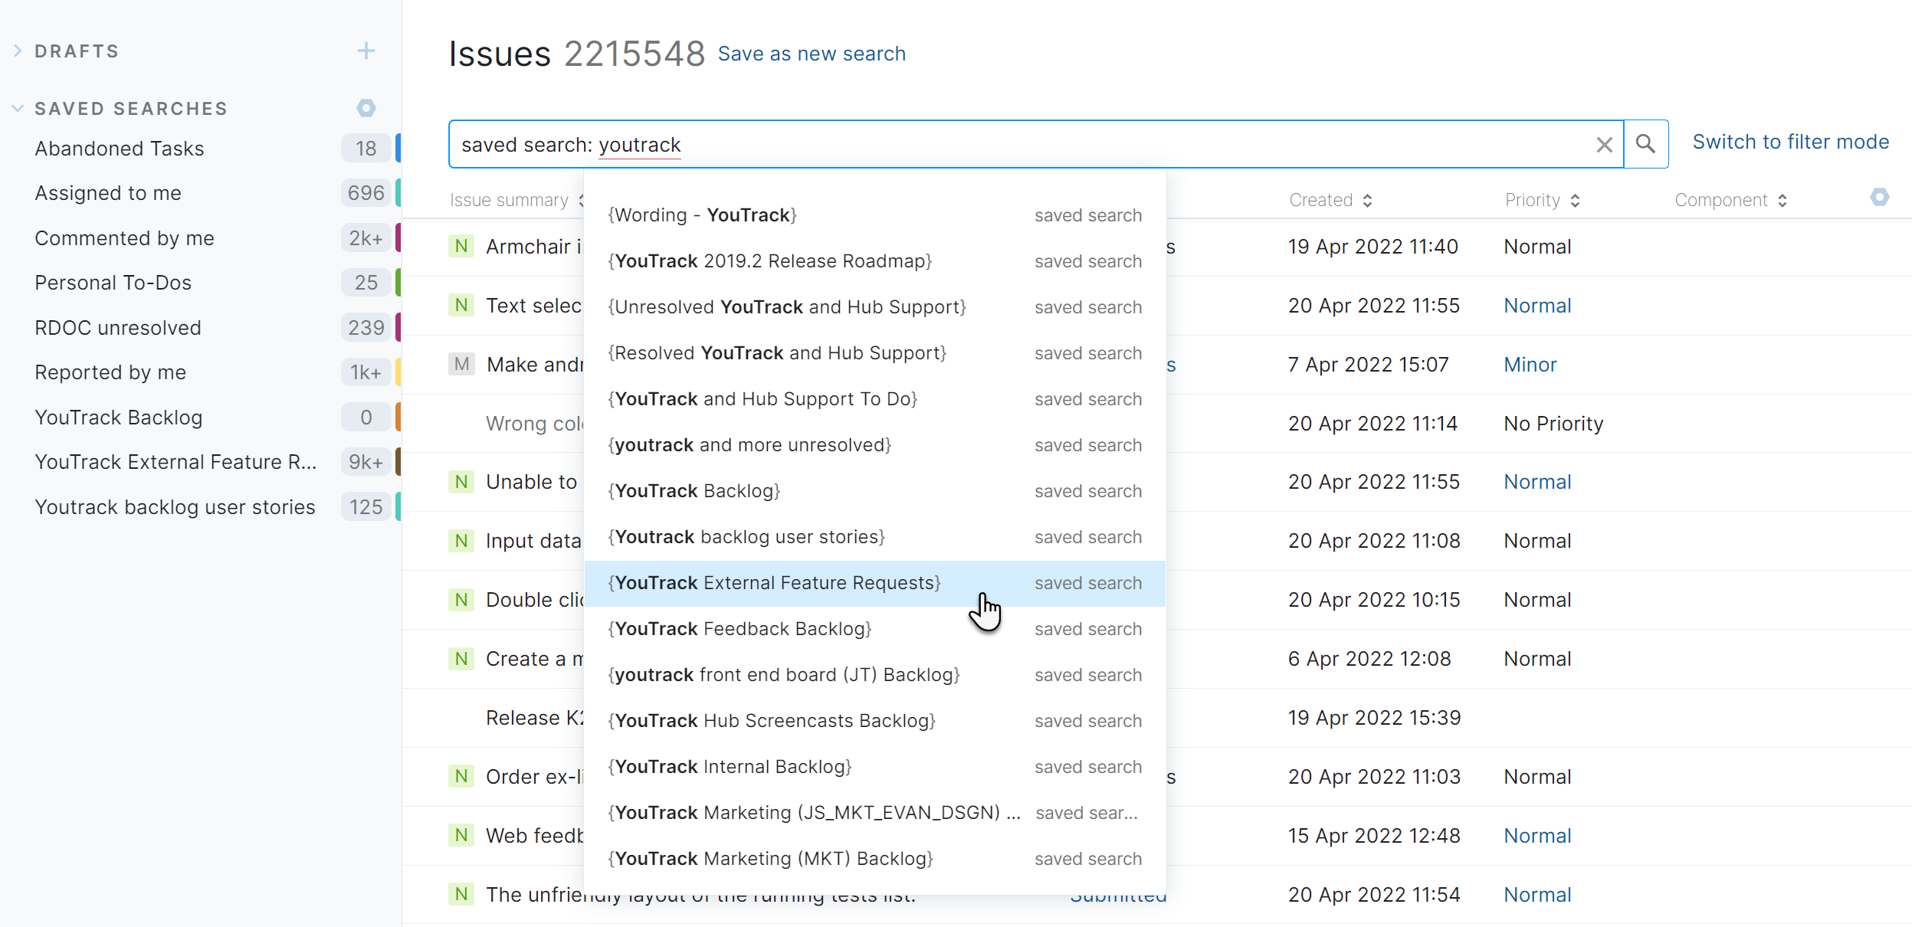Choose {YouTrack Feedback Backlog} from the suggestion list
The height and width of the screenshot is (927, 1912).
[x=740, y=629]
